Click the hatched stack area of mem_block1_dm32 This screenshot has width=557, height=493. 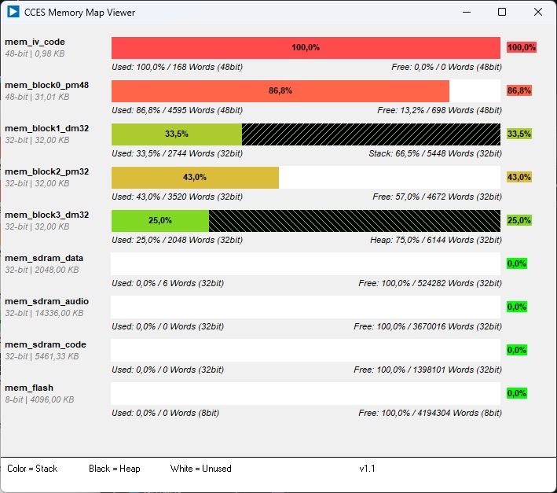(371, 134)
